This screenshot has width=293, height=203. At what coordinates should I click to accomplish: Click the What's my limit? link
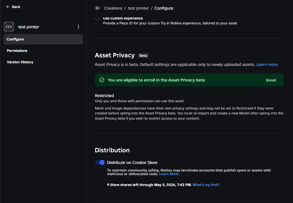206,185
